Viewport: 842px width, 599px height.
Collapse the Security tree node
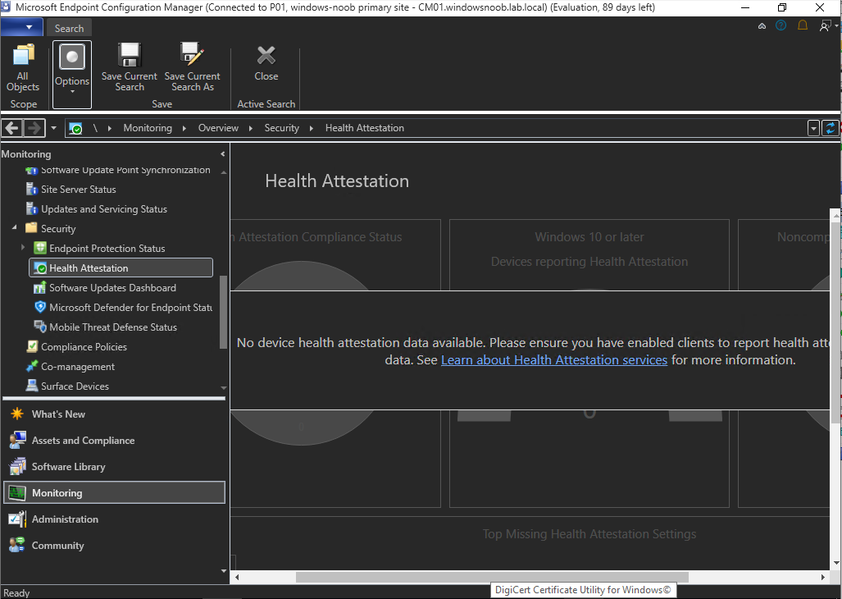(x=15, y=228)
